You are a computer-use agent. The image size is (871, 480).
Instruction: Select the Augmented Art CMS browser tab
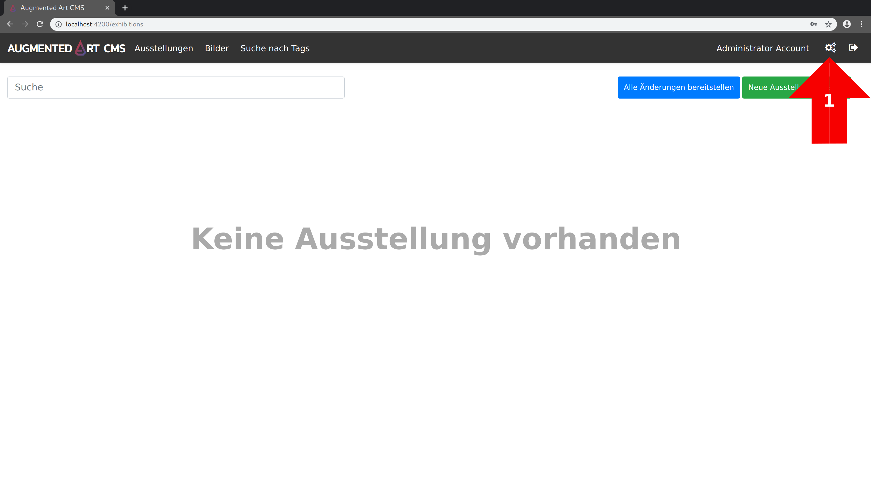click(59, 8)
